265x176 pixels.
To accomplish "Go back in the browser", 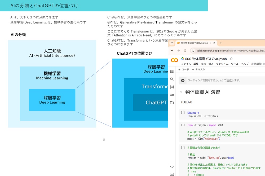I will pos(172,50).
